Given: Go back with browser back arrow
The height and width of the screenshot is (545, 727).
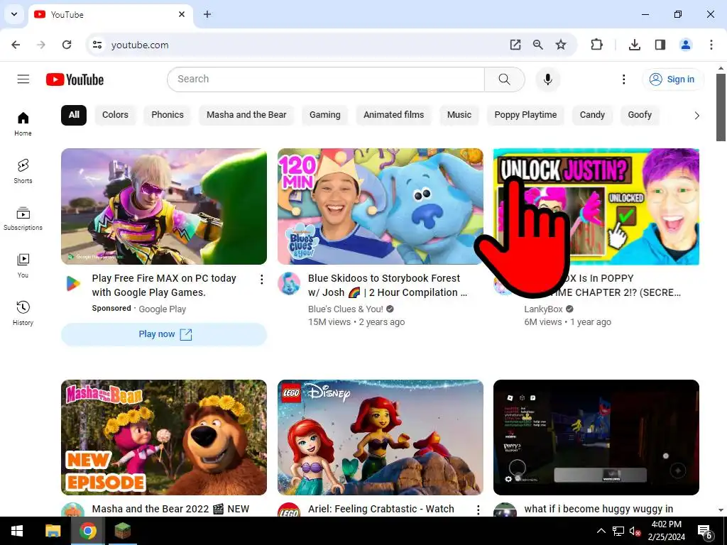Looking at the screenshot, I should point(16,45).
